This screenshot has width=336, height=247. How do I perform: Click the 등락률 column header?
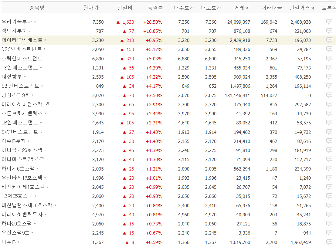[155, 8]
